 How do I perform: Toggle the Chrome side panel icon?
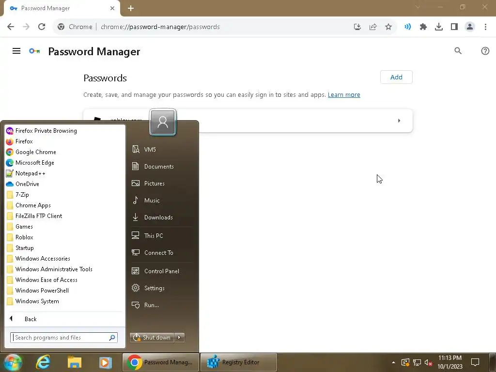[454, 27]
